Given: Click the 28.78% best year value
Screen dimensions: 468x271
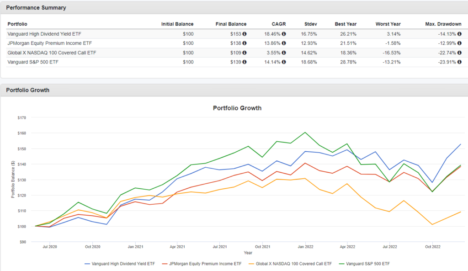Looking at the screenshot, I should pos(348,62).
